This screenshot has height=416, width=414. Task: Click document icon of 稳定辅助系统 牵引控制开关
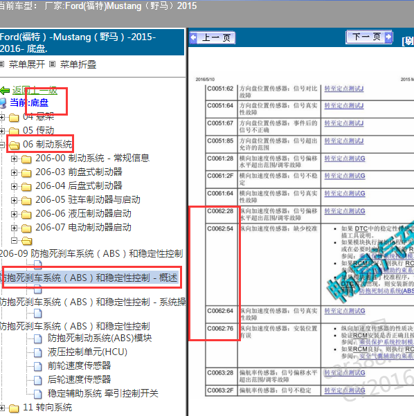[38, 394]
